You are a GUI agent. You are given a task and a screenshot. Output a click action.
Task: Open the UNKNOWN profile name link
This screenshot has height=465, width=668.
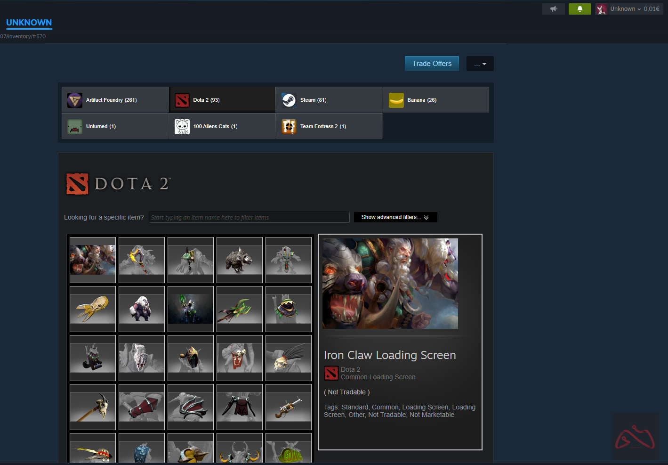pyautogui.click(x=29, y=23)
